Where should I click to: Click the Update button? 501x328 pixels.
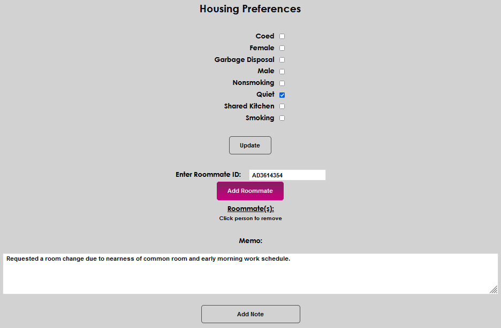(x=250, y=145)
